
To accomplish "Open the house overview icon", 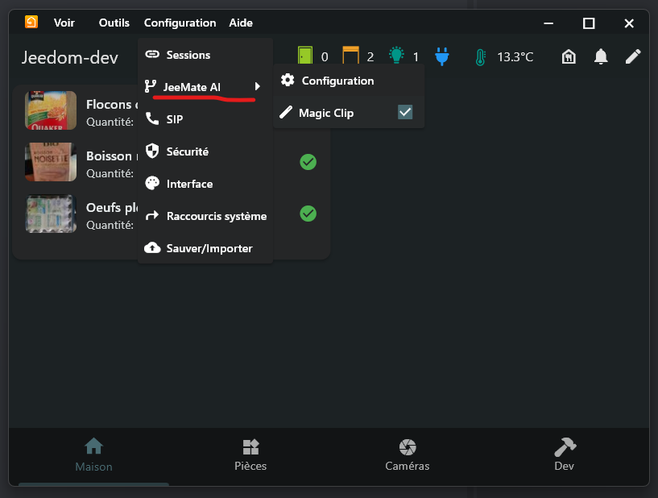I will [569, 56].
